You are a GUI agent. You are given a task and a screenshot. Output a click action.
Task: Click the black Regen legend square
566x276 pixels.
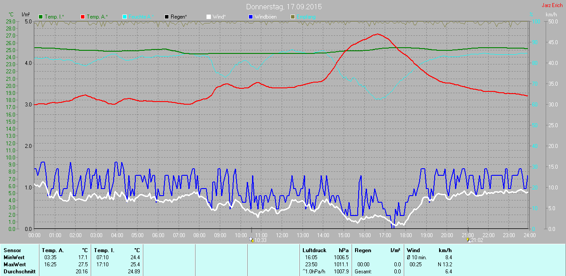(167, 17)
